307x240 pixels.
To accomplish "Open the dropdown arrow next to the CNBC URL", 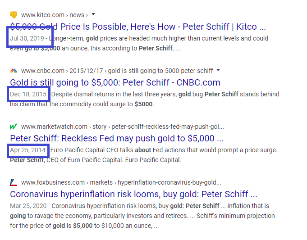I will 218,71.
